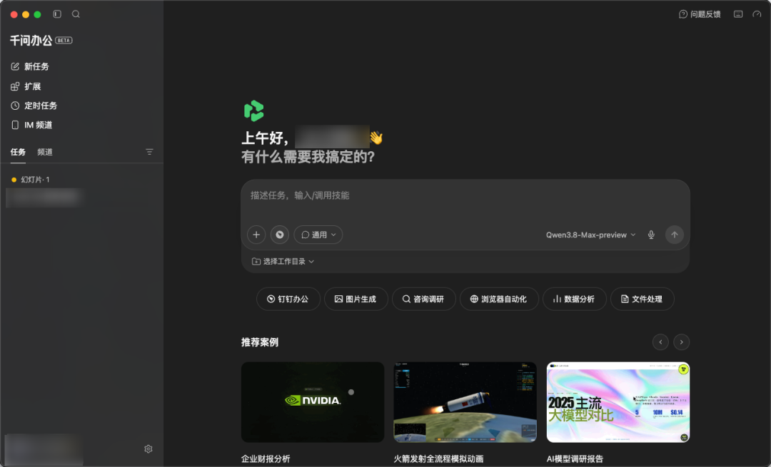Click the send arrow button
The height and width of the screenshot is (467, 771).
(675, 235)
